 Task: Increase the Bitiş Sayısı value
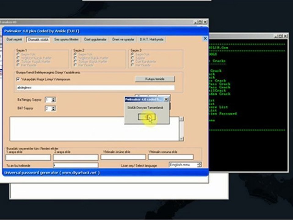[53, 107]
